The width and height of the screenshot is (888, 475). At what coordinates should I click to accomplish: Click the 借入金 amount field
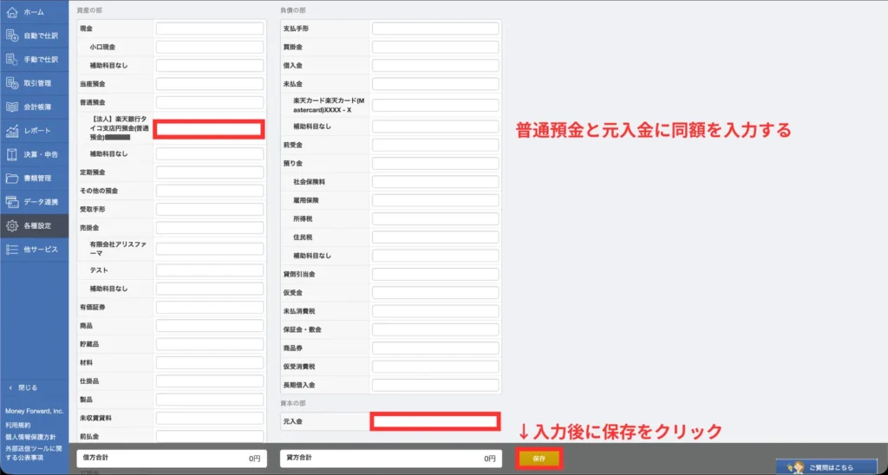(435, 66)
